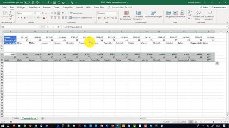Image resolution: width=229 pixels, height=128 pixels.
Task: Toggle left text alignment
Action: pos(52,18)
